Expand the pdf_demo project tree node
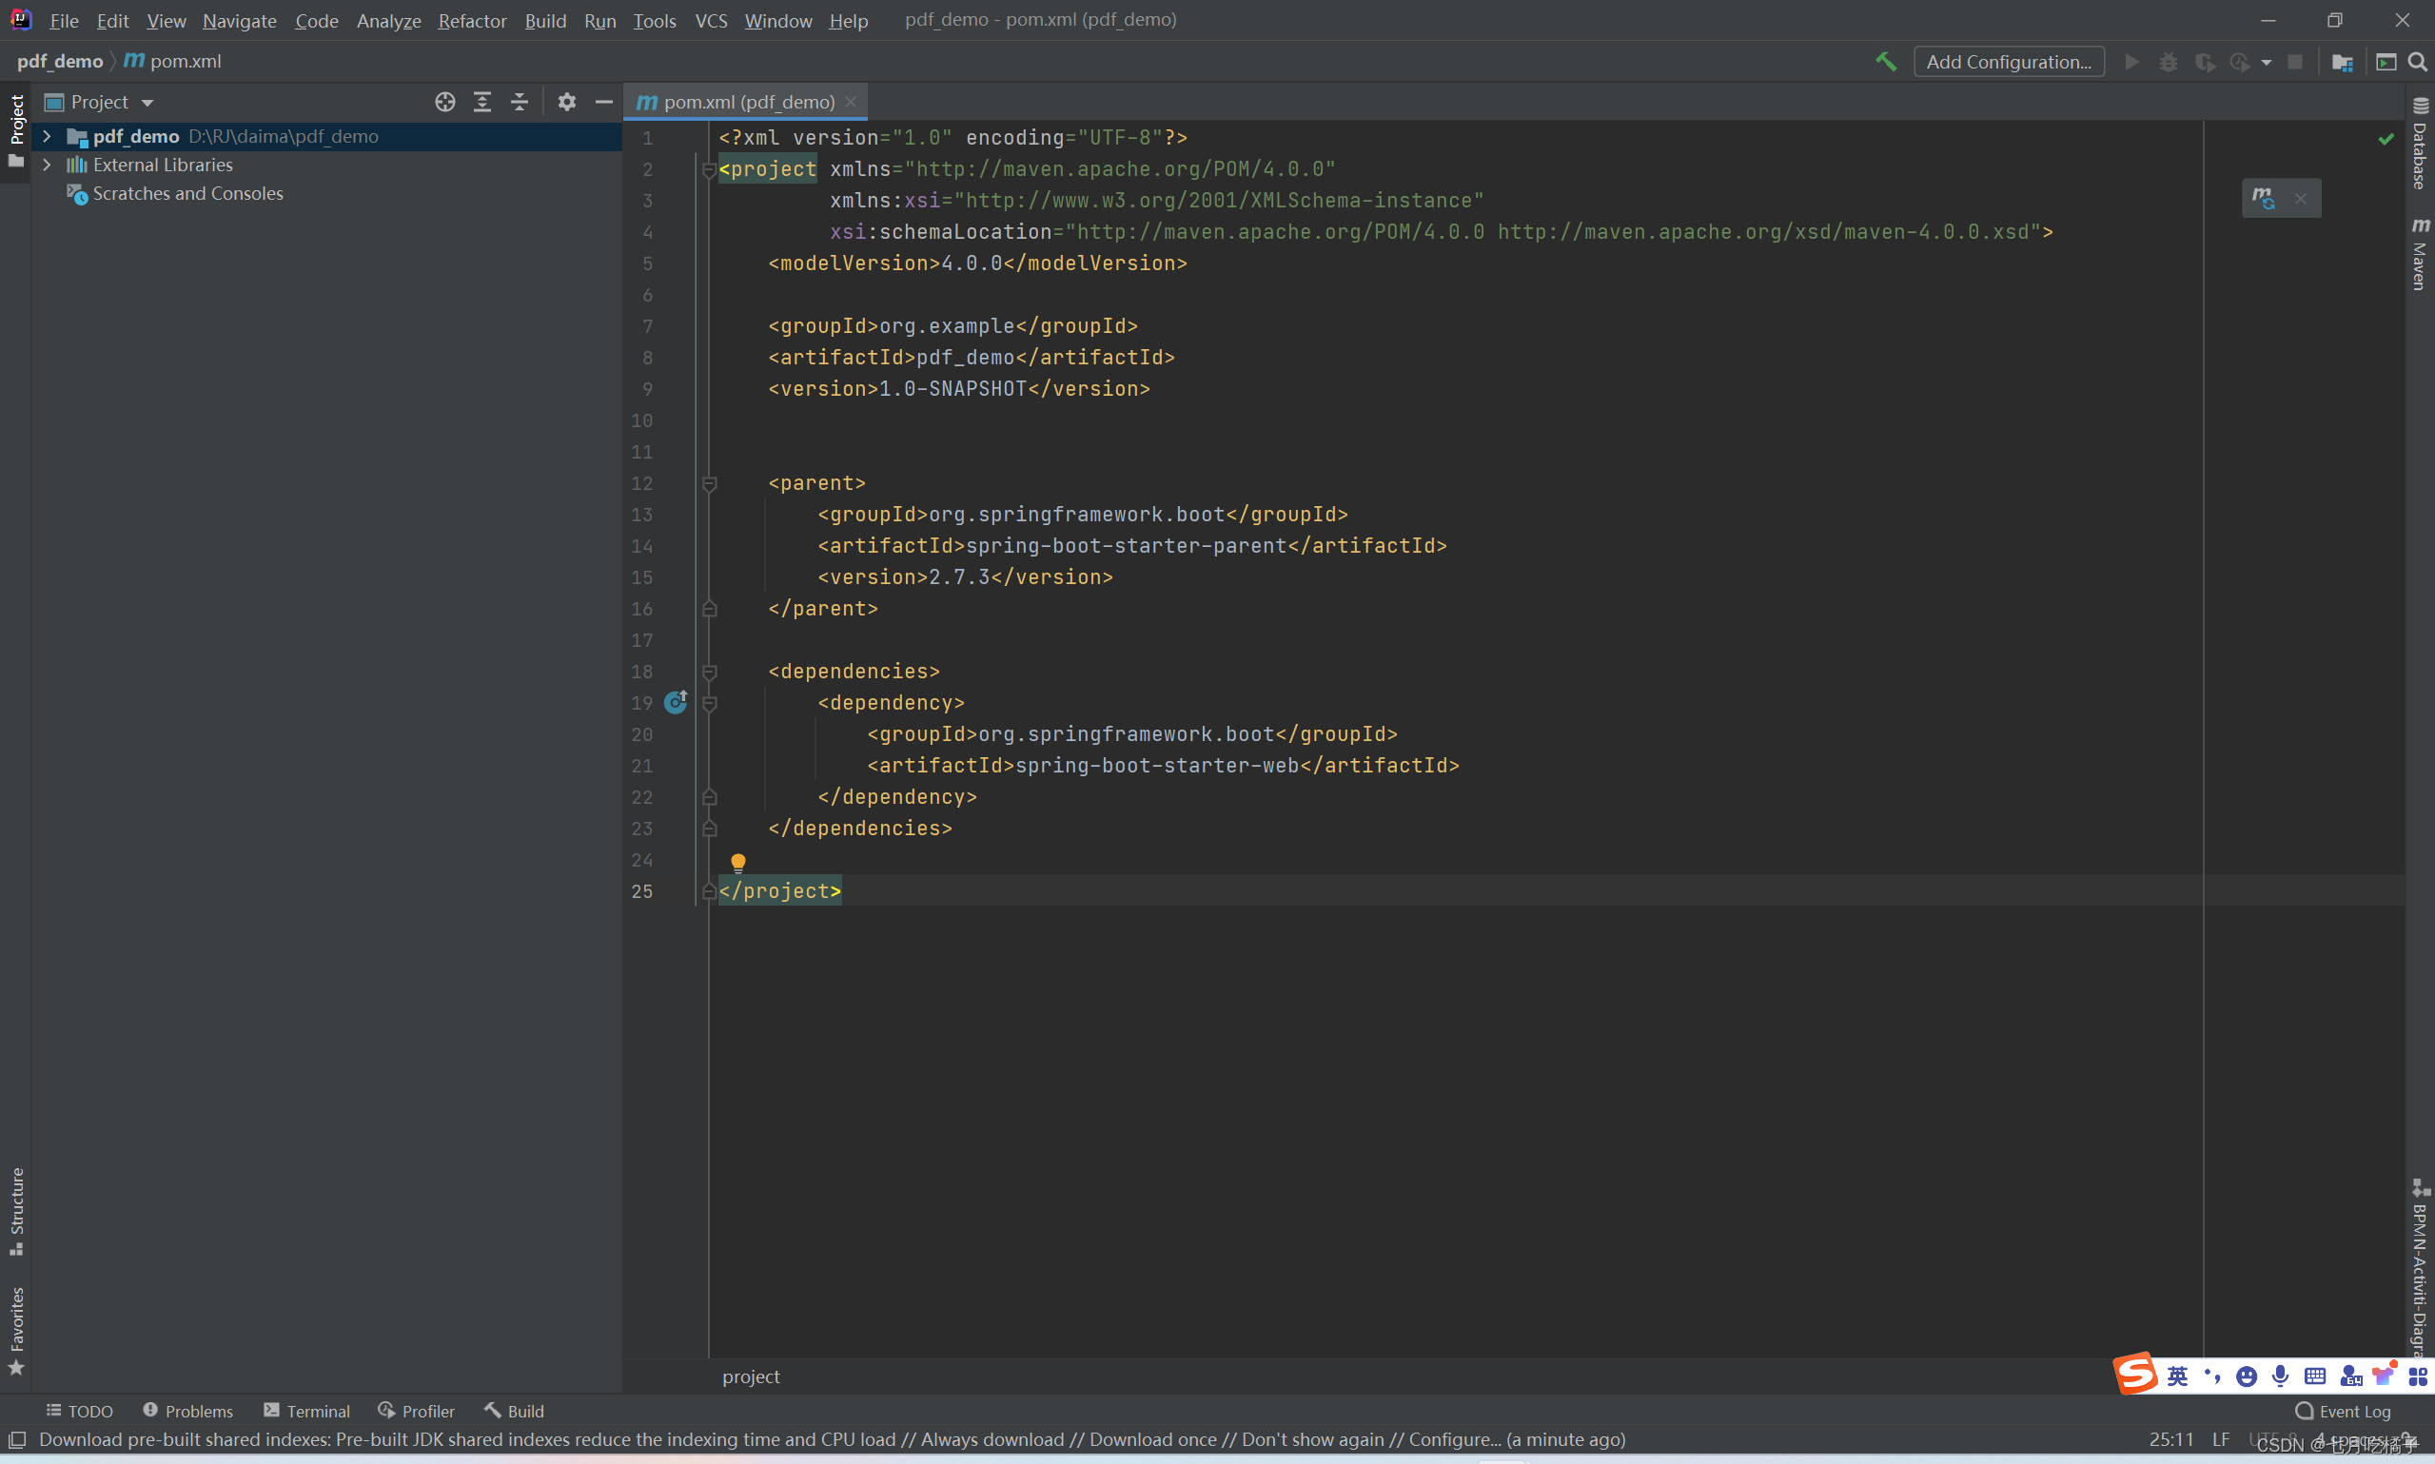Screen dimensions: 2435x1464 (47, 136)
